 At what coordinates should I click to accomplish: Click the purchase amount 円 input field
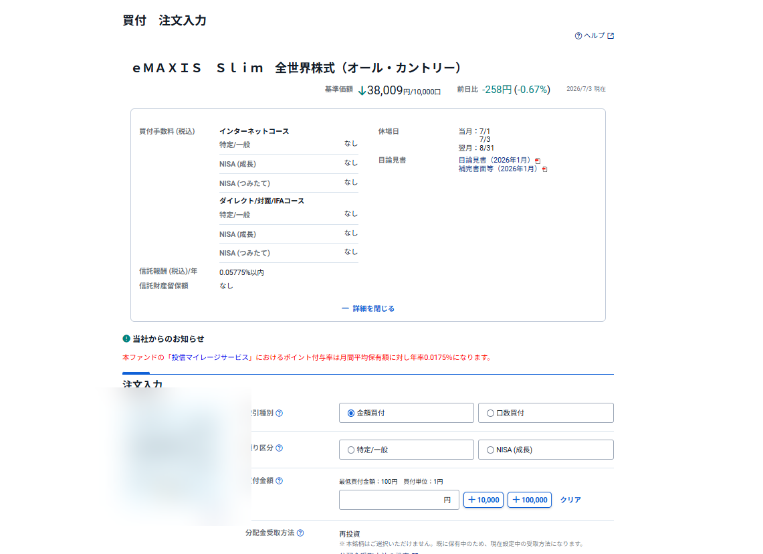tap(399, 500)
